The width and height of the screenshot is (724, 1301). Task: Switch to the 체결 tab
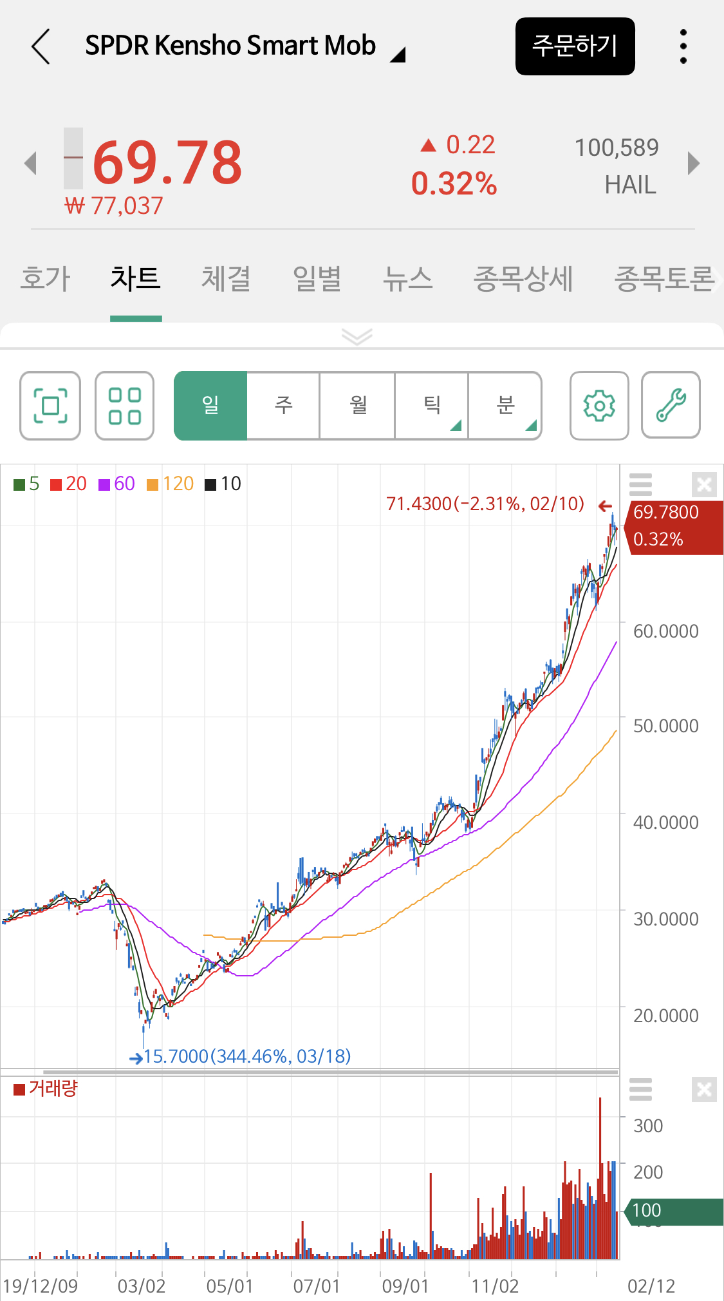(226, 279)
